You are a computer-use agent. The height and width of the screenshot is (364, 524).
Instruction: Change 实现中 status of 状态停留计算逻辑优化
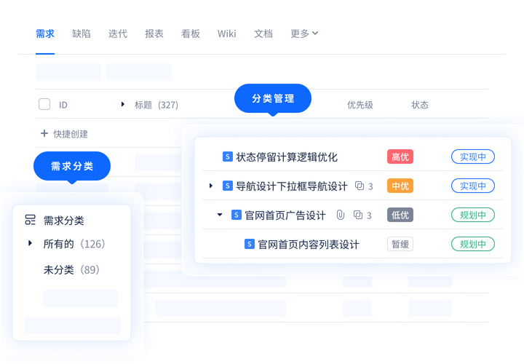pyautogui.click(x=473, y=157)
